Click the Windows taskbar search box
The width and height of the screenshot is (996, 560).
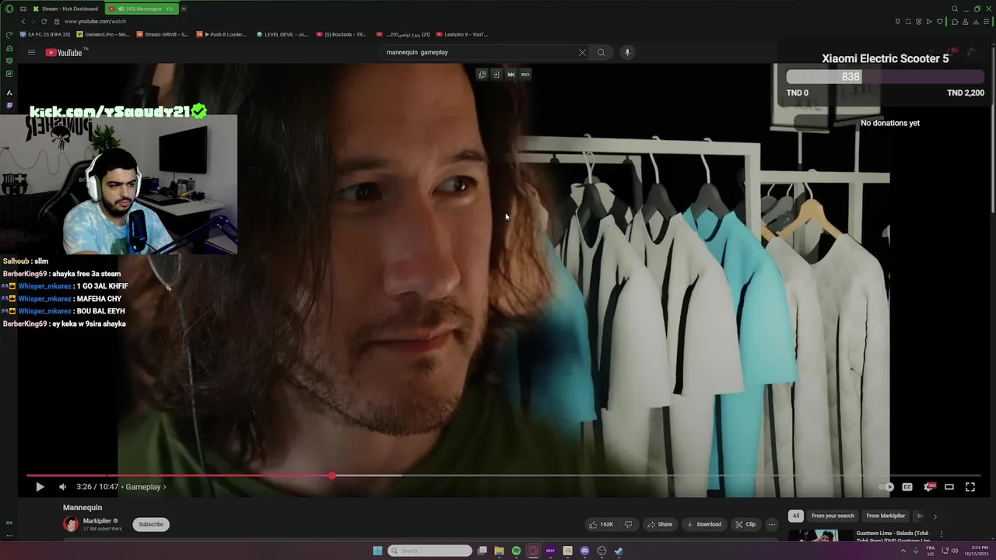430,551
